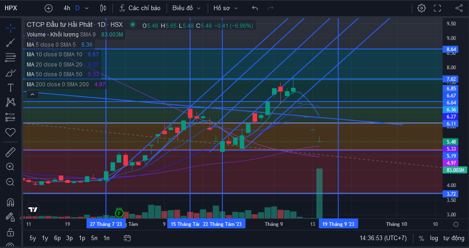Switch to the 4h timeframe
This screenshot has width=469, height=248.
[67, 8]
